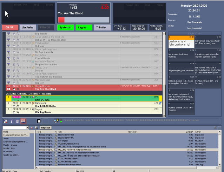Click the Replace button
Image resolution: width=224 pixels, height=172 pixels.
pyautogui.click(x=46, y=127)
